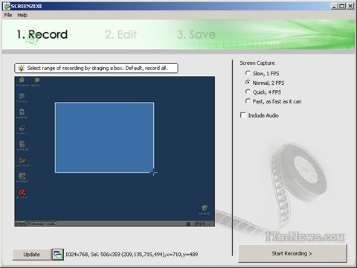Click the selected blue region in preview
357x268 pixels.
104,137
